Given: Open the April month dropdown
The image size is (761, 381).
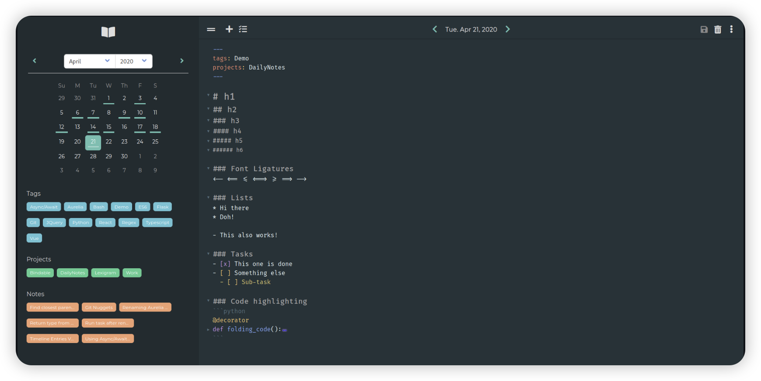Looking at the screenshot, I should coord(89,61).
